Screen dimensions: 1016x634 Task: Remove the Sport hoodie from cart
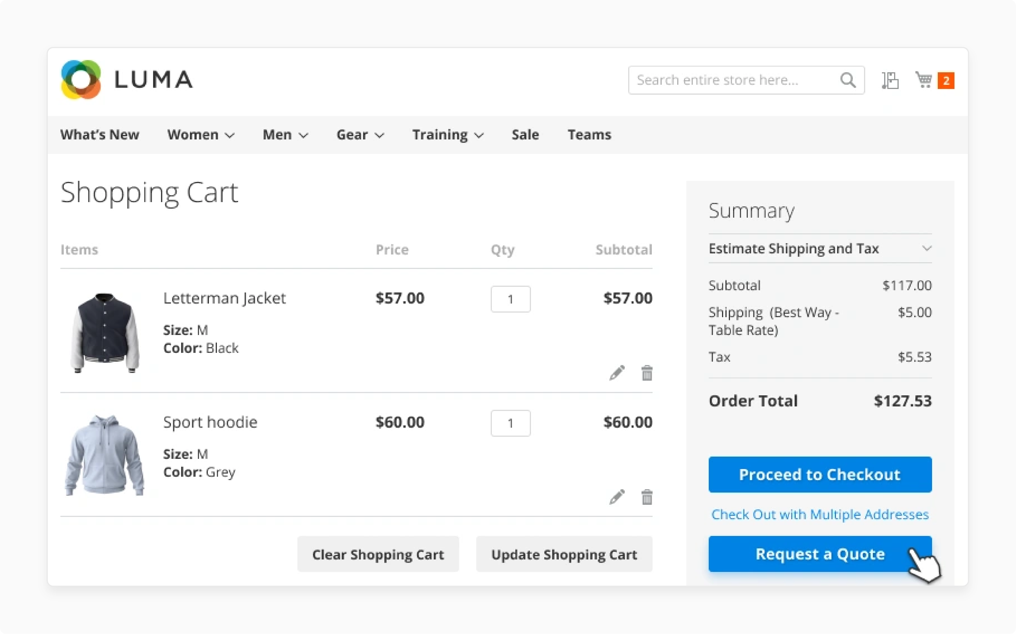click(647, 497)
